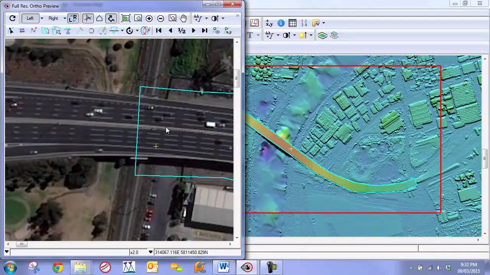
Task: Click the Refresh icon in Ortho Preview
Action: [12, 18]
